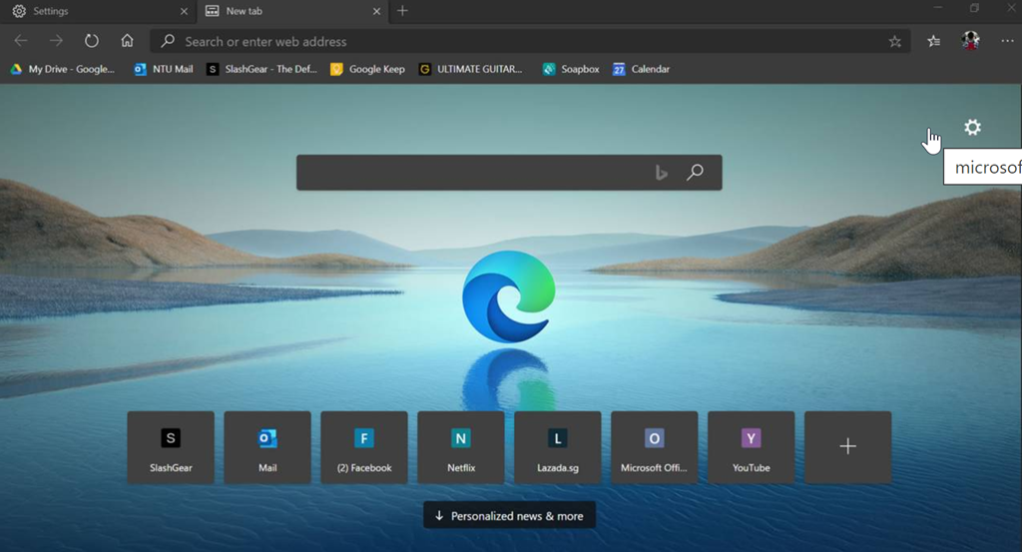Open the Netflix quick link tile

(460, 447)
